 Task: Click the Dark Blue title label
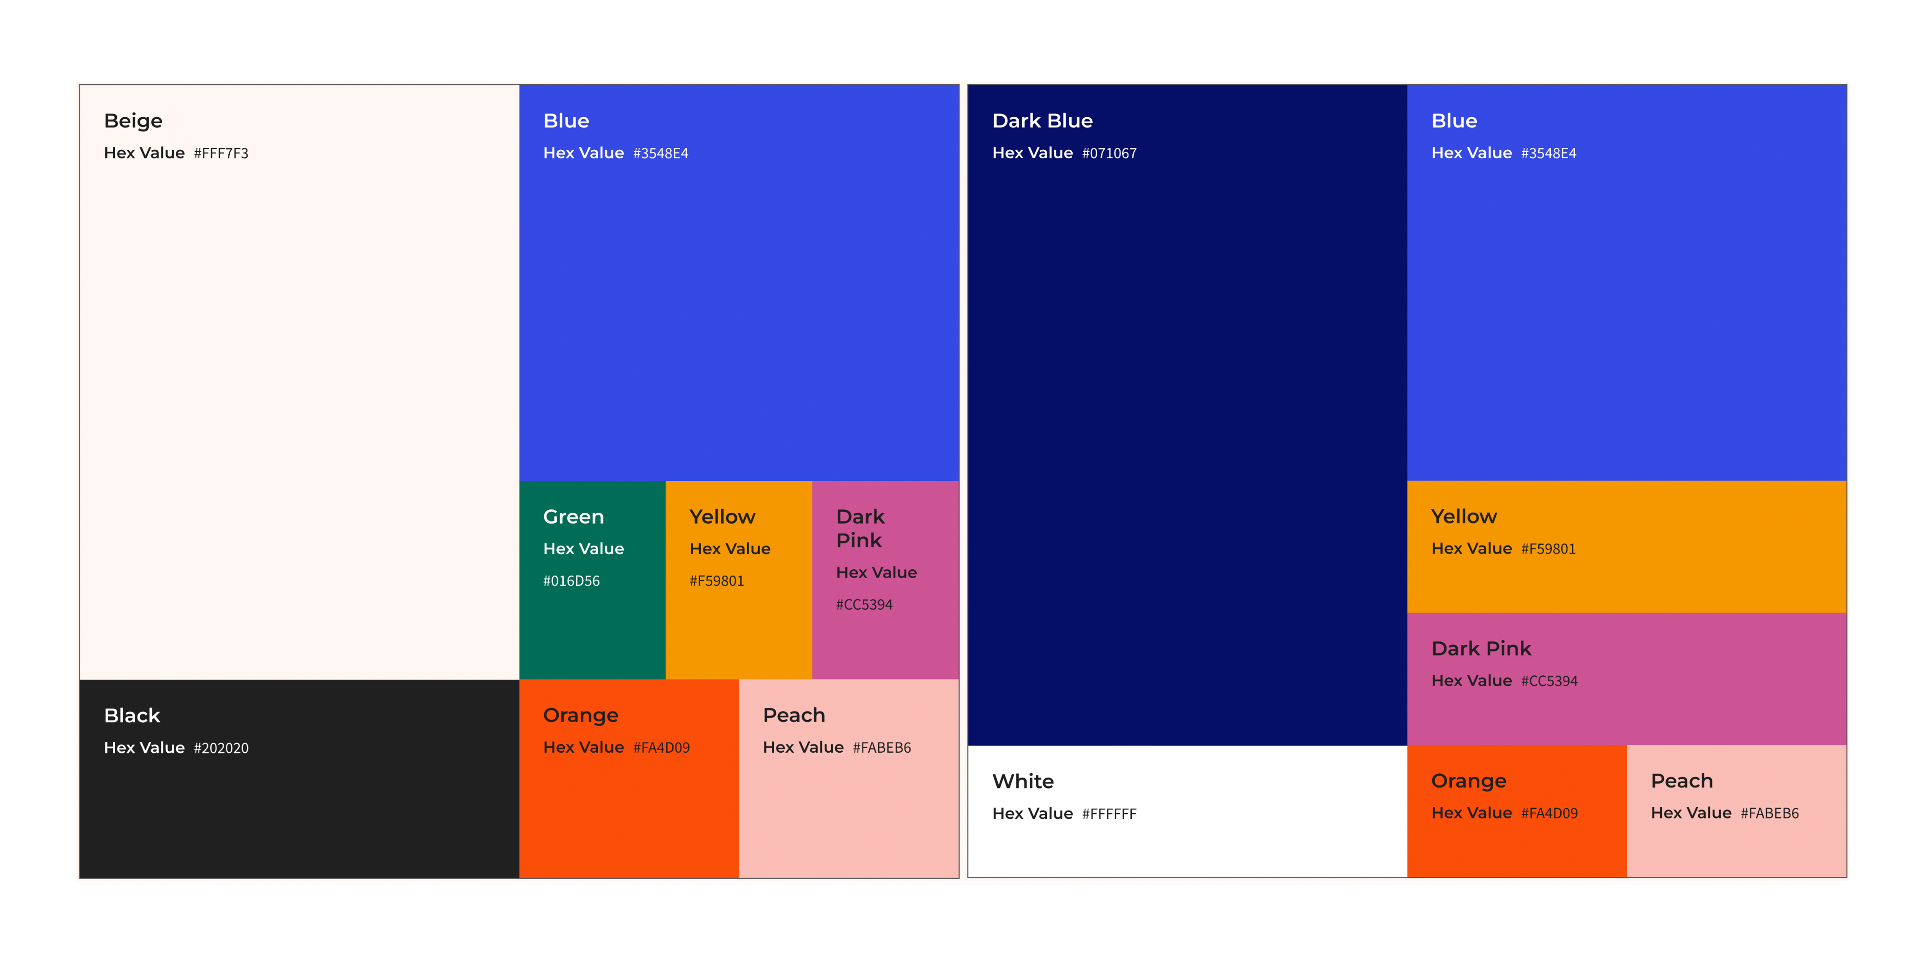1042,120
